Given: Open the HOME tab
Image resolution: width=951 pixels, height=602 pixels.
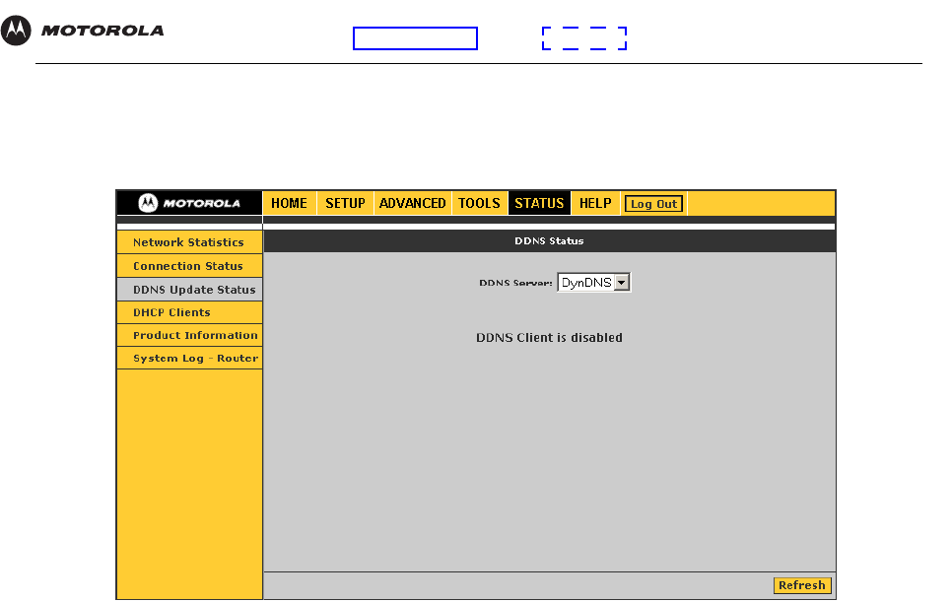Looking at the screenshot, I should point(290,203).
